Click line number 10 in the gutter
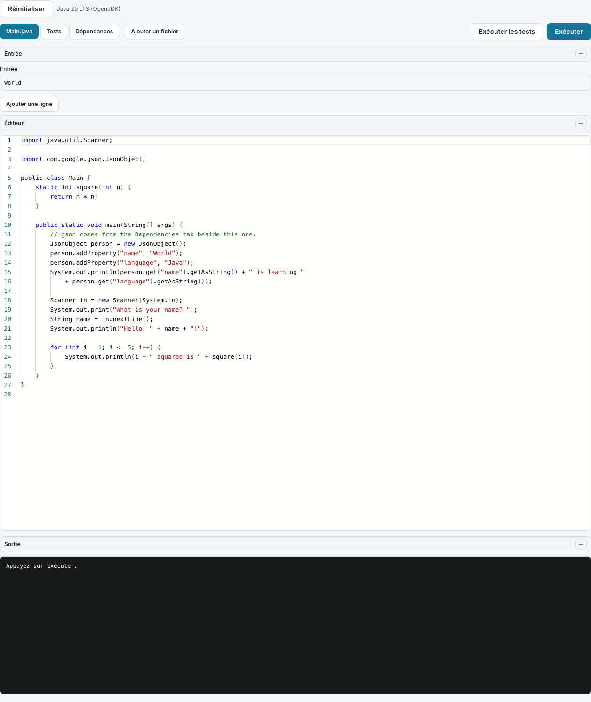 pos(8,225)
